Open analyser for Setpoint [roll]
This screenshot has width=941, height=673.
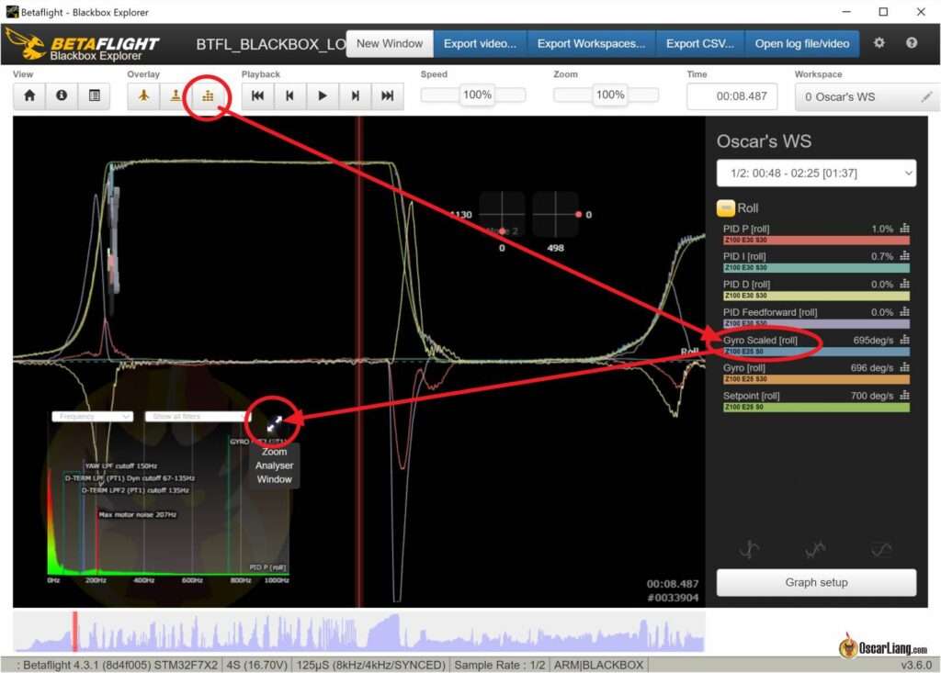click(x=905, y=396)
